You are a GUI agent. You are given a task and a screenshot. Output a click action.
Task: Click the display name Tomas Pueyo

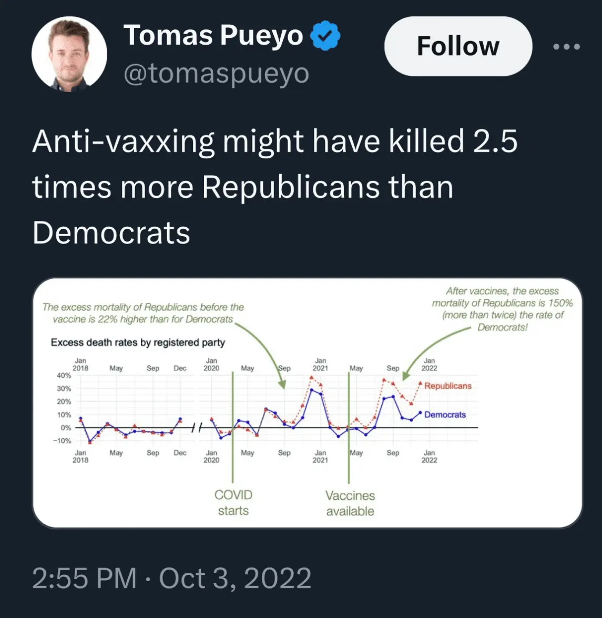click(213, 36)
